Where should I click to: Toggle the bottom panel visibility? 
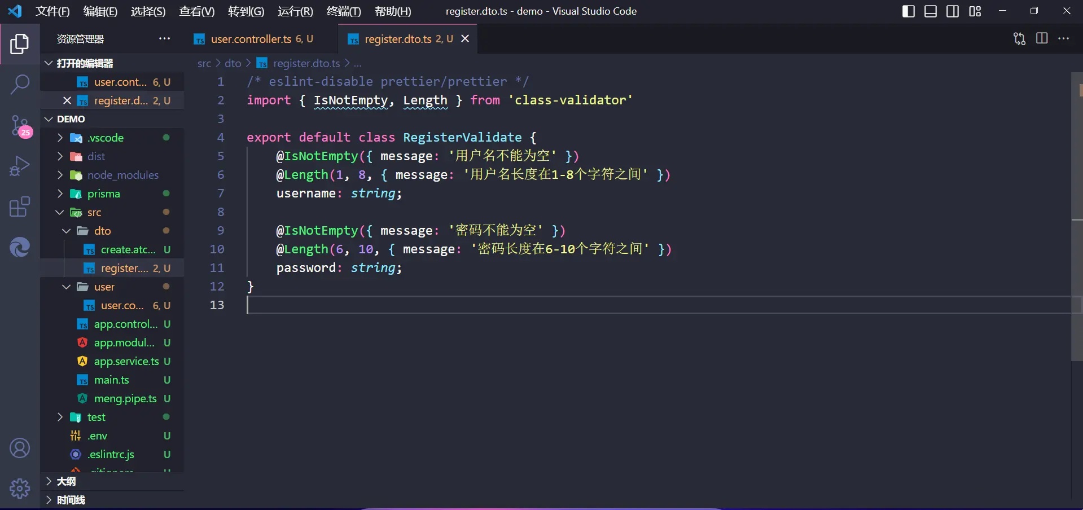tap(931, 11)
